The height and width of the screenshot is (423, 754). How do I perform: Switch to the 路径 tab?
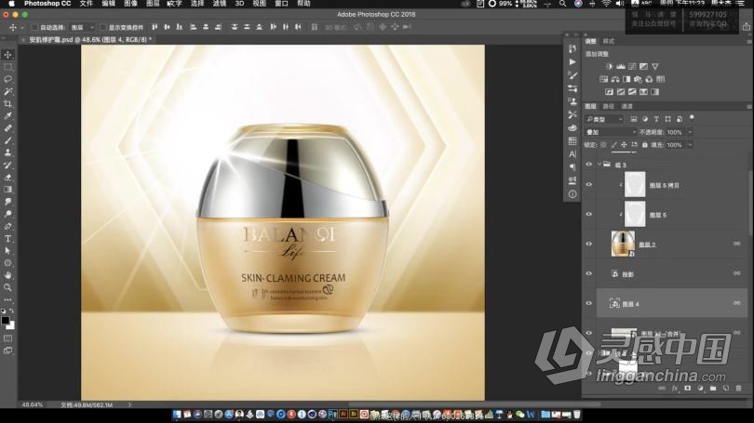(608, 106)
